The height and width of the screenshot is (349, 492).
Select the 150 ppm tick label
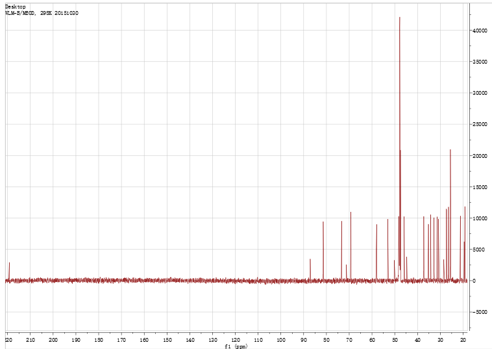[x=167, y=340]
